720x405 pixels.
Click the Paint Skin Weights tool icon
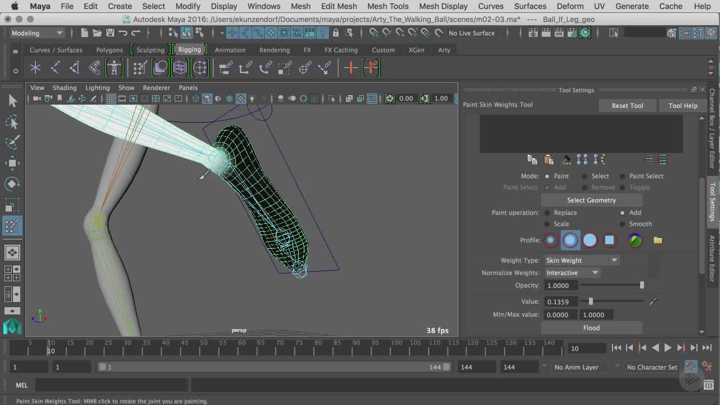pos(12,226)
